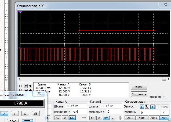Image resolution: width=171 pixels, height=122 pixels.
Task: Select rising edge trigger icon
Action: [x=142, y=107]
